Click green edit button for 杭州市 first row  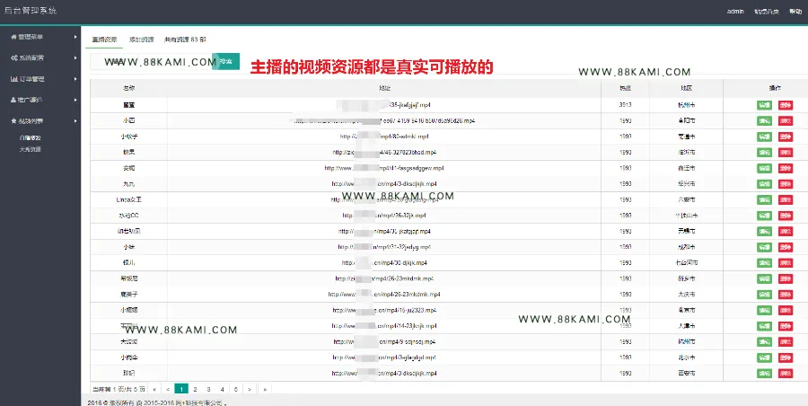tap(764, 105)
